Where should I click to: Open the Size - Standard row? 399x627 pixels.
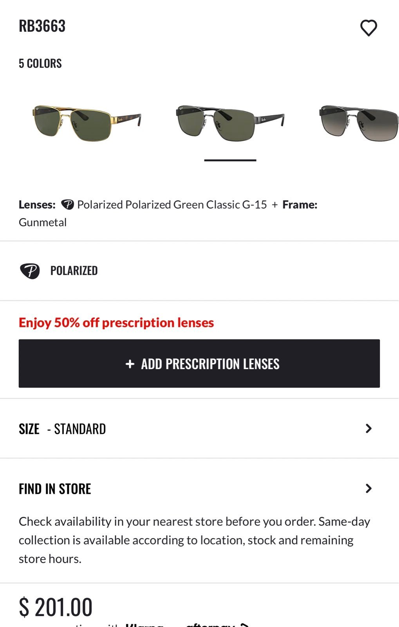tap(199, 429)
